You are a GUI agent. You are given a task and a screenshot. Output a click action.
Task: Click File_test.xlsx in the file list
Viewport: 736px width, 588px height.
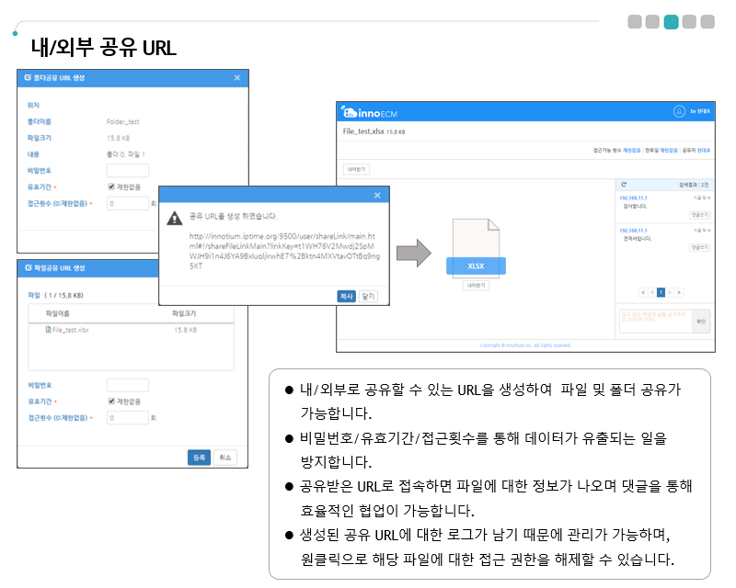click(x=69, y=329)
